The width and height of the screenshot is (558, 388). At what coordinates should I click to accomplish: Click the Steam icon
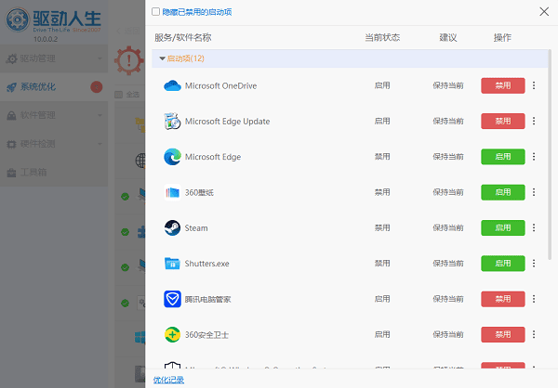[x=172, y=227]
